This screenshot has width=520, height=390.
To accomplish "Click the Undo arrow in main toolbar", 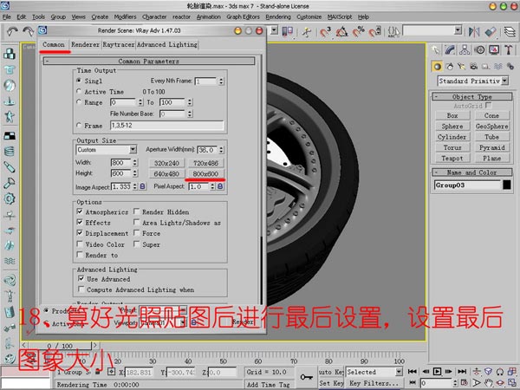I will click(x=11, y=31).
